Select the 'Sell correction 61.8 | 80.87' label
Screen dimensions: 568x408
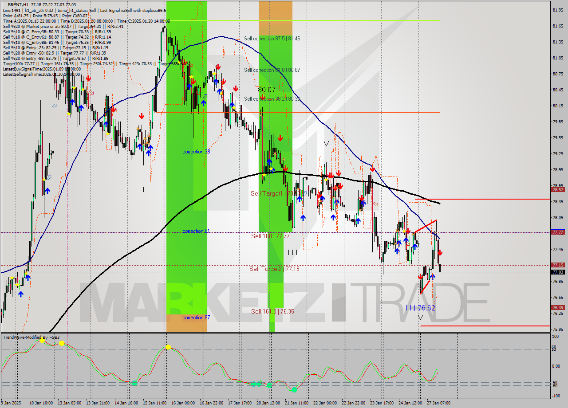pos(272,70)
